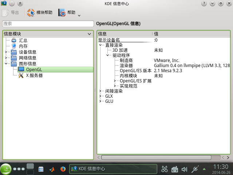Click the Gallium 0.4 on llvmpipe value

point(192,66)
